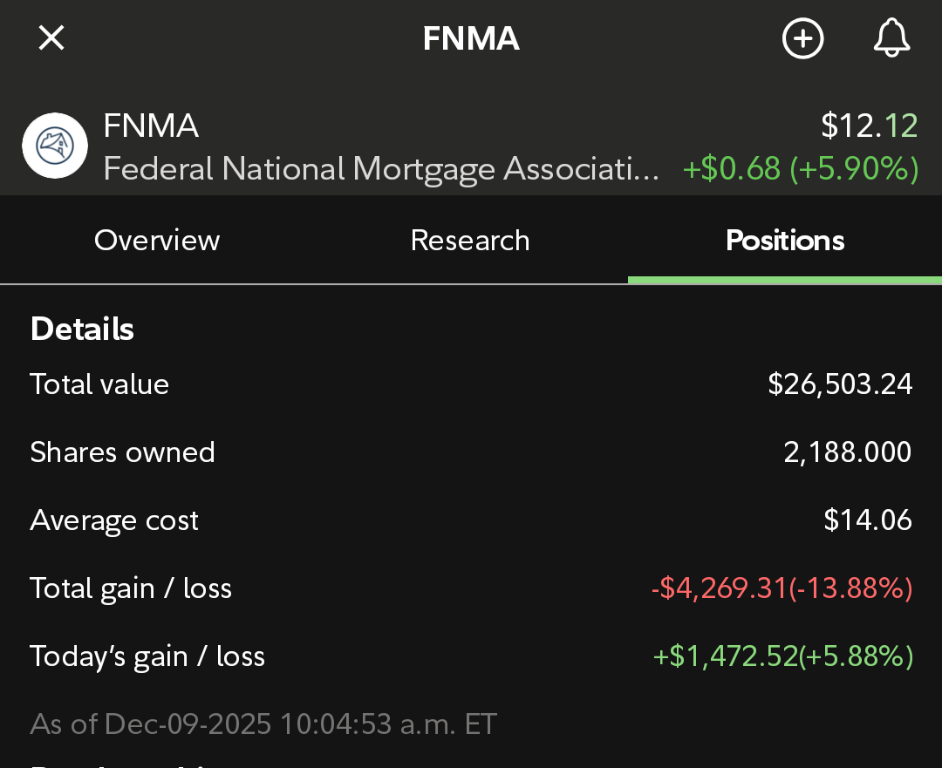Tap the Federal National Mortgage Association name
Image resolution: width=942 pixels, height=768 pixels.
coord(381,168)
